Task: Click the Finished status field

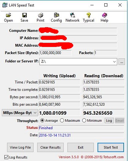Action: coord(82,128)
